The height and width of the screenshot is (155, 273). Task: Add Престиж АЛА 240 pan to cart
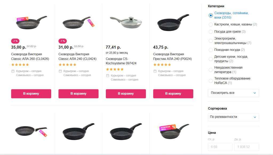pos(173,94)
